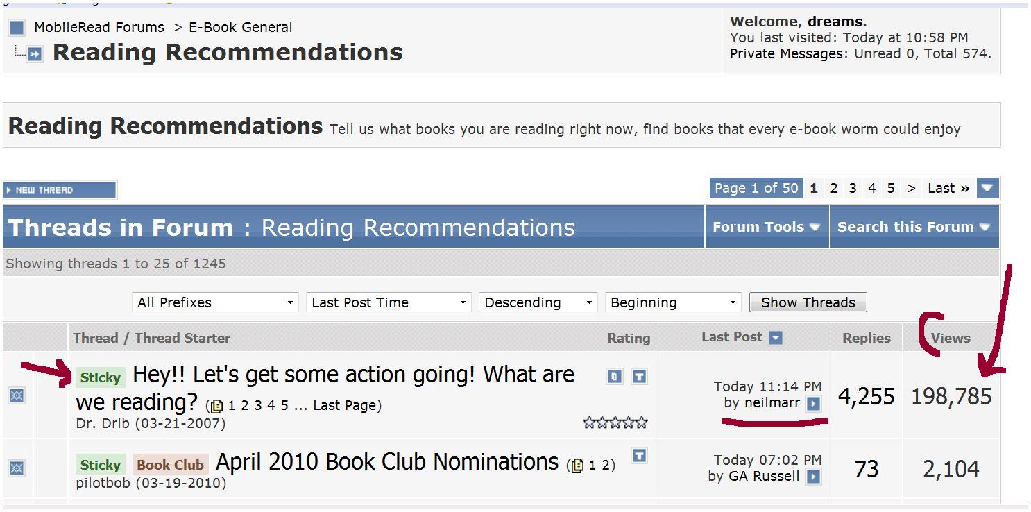Viewport: 1031px width, 512px height.
Task: Open the Last Post Time sort dropdown
Action: (388, 302)
